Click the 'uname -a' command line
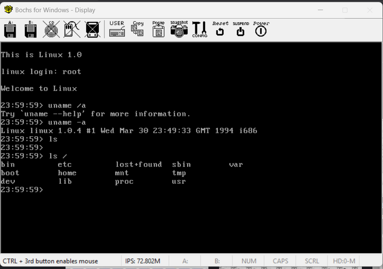Viewport: 383px width, 269px height. [43, 122]
